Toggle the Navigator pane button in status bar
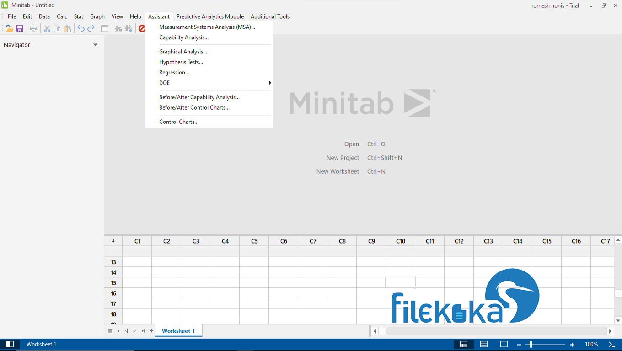Image resolution: width=622 pixels, height=351 pixels. click(10, 344)
